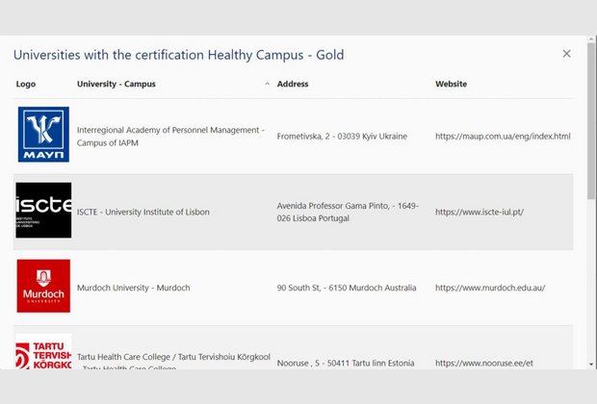Click the Address column header

(293, 85)
